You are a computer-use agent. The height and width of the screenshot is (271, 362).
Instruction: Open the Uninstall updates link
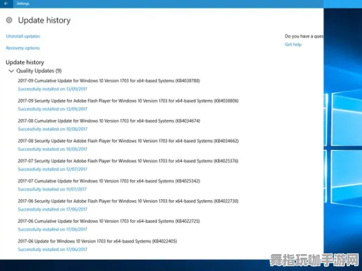tap(23, 36)
